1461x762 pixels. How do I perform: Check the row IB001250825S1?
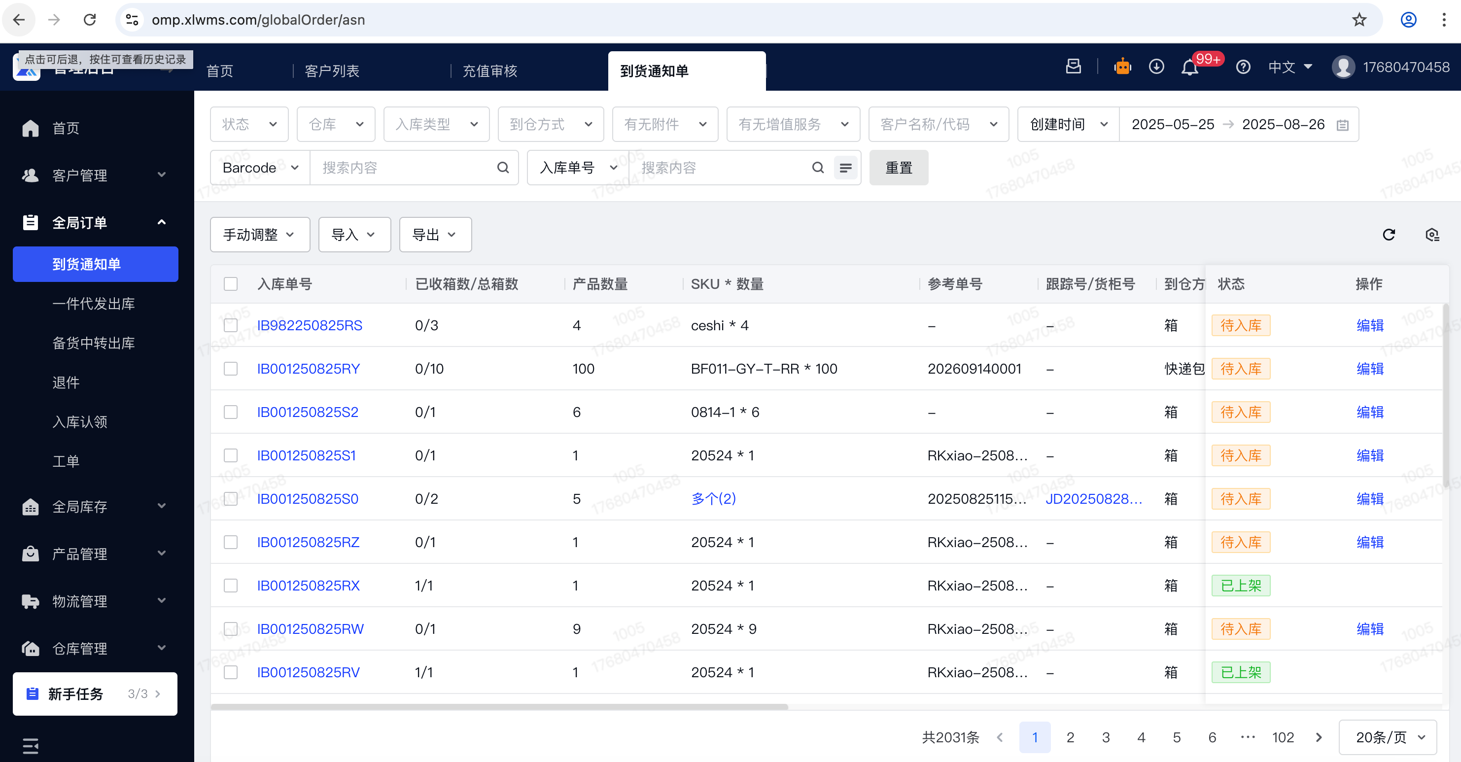pos(230,455)
